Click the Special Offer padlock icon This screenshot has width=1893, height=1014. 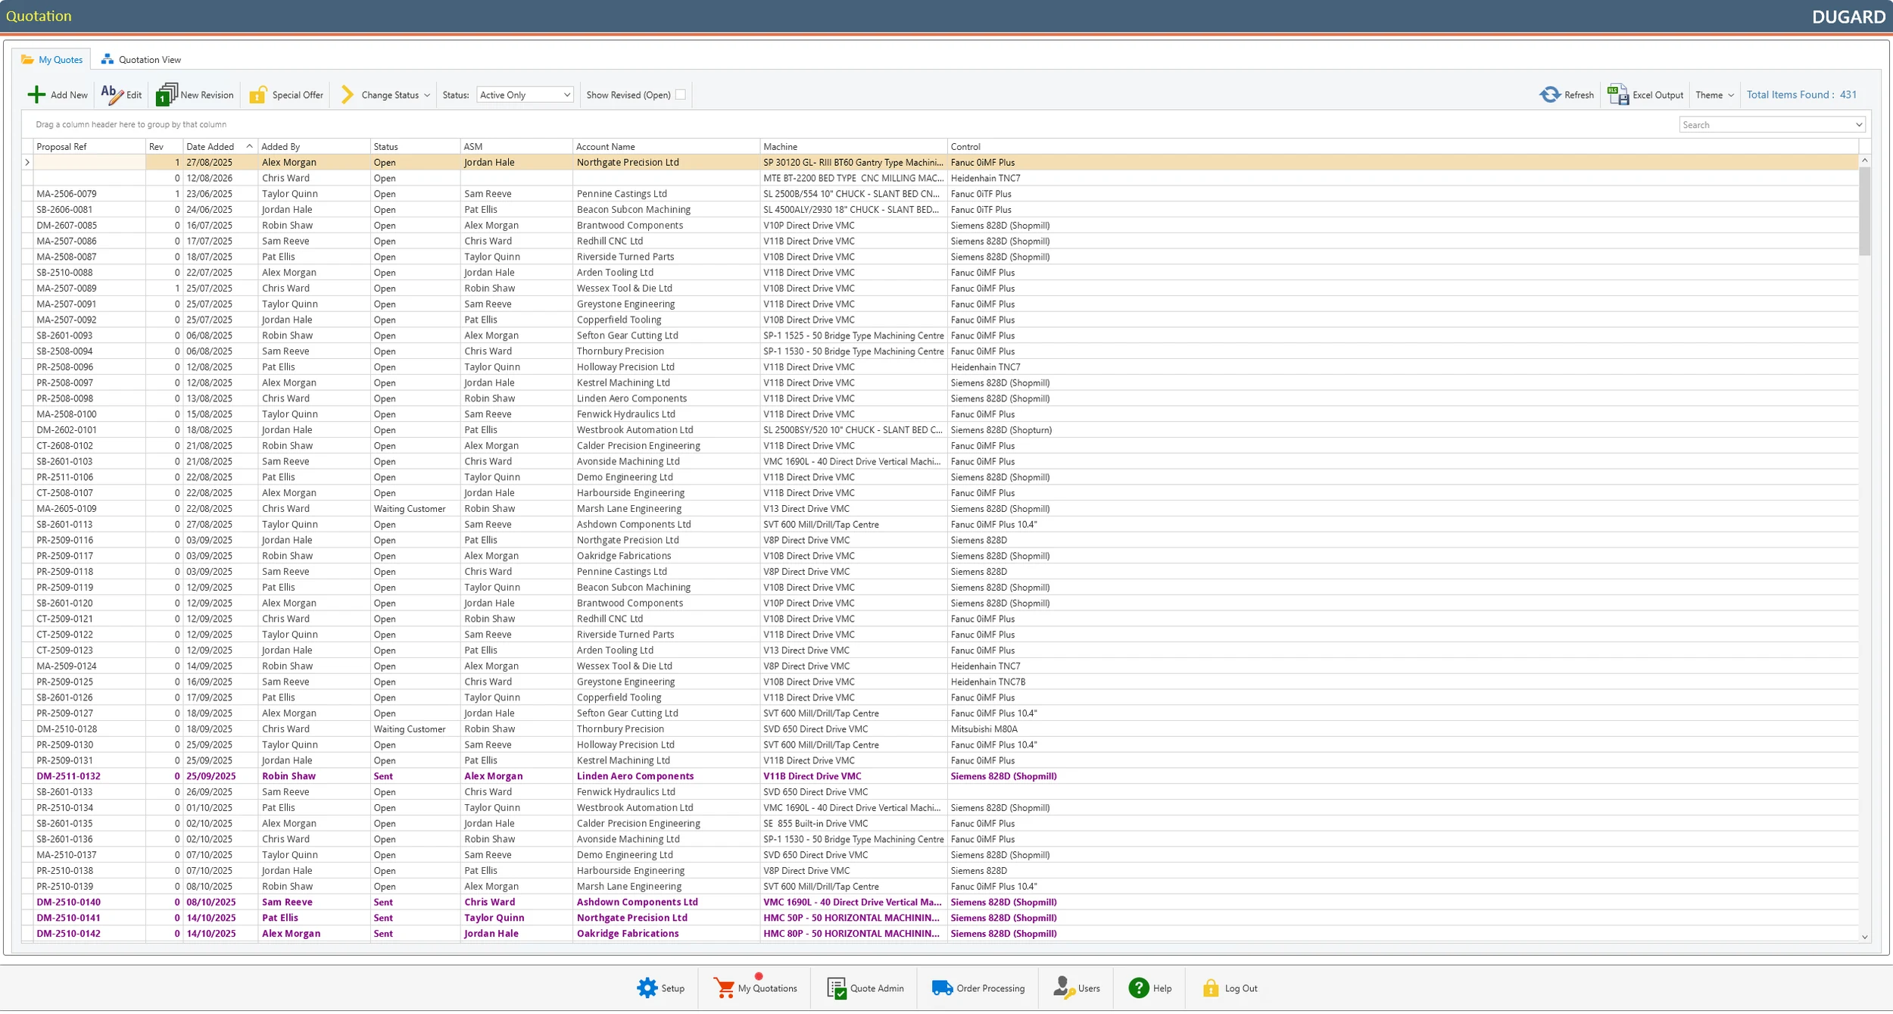258,95
